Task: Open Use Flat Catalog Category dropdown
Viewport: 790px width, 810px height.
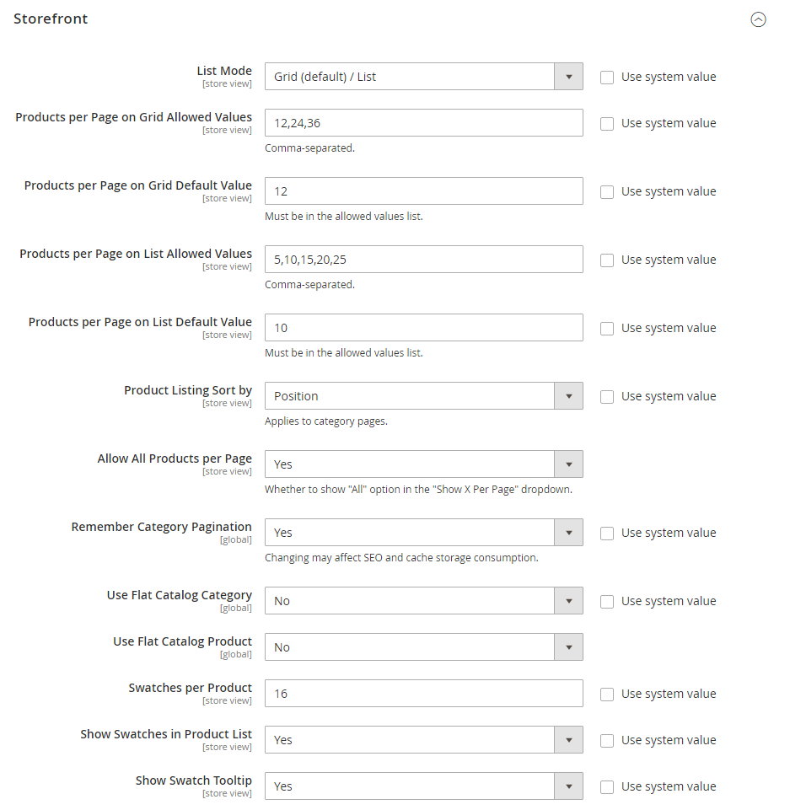Action: [x=424, y=600]
